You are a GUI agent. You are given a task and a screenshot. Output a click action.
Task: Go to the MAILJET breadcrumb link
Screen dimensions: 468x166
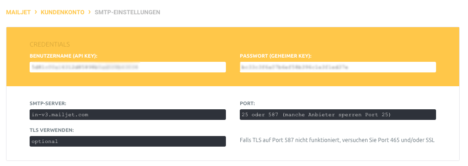[18, 12]
